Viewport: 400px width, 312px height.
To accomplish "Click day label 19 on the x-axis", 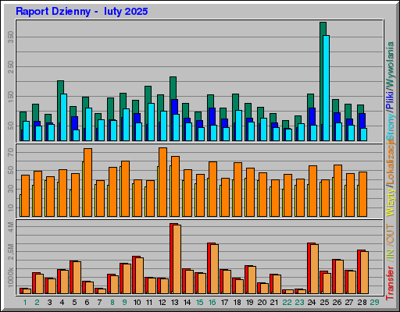I will 249,303.
